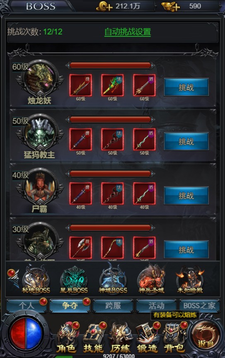This screenshot has width=225, height=358.
Task: Switch to the 个人 tab
Action: tap(27, 306)
